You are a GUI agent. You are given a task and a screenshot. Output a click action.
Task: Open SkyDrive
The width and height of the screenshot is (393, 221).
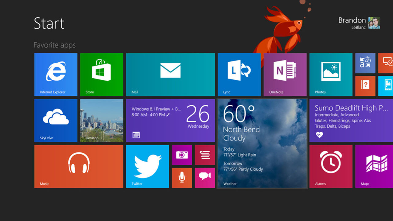56,120
